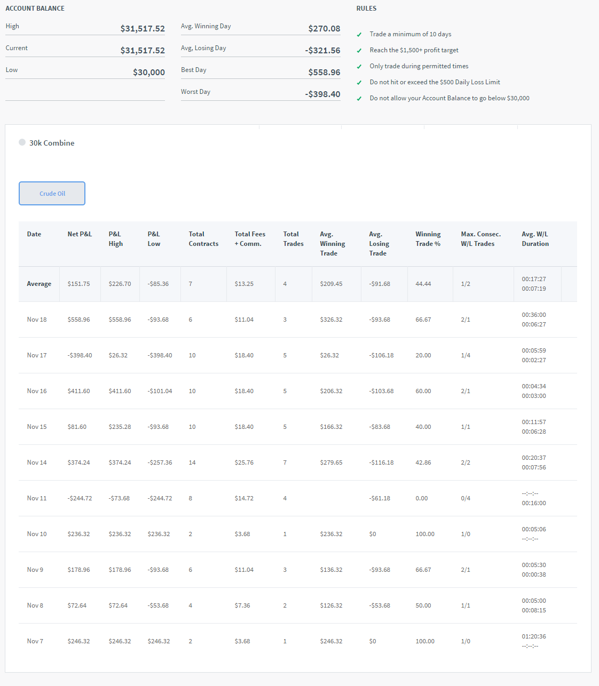Click the checkmark beside permitted times rule

coord(359,67)
